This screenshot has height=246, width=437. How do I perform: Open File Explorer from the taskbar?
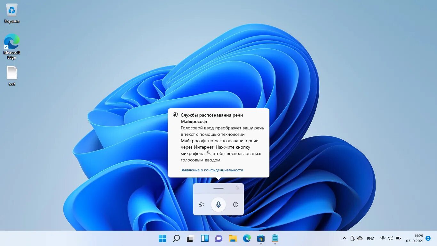click(233, 238)
